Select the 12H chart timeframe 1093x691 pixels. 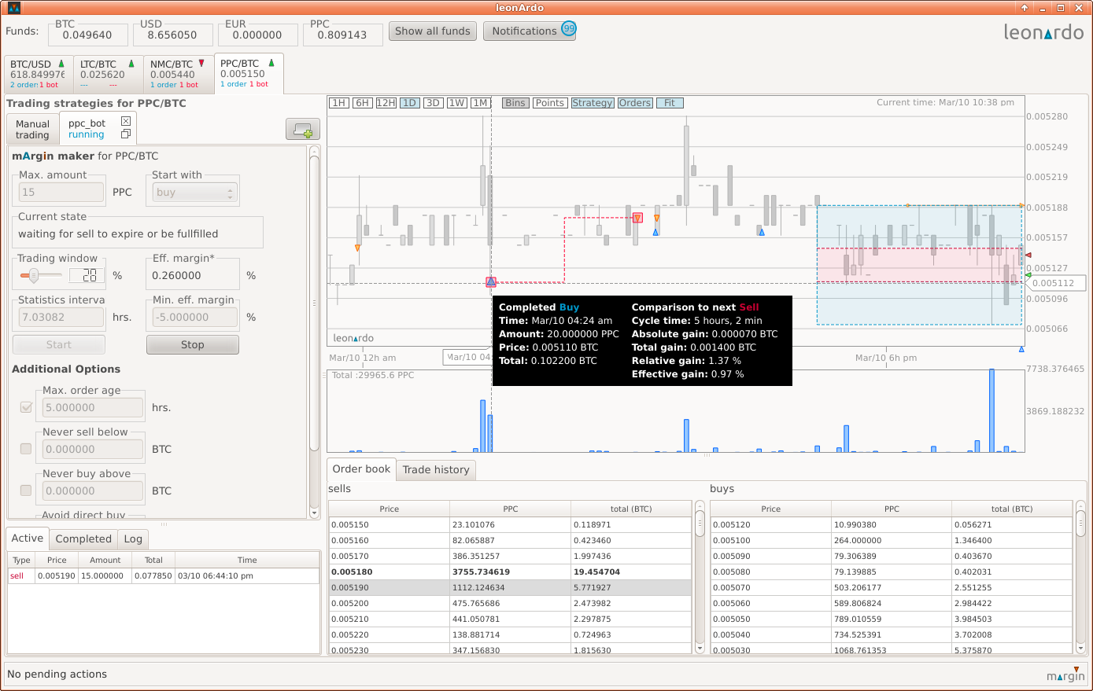coord(386,103)
